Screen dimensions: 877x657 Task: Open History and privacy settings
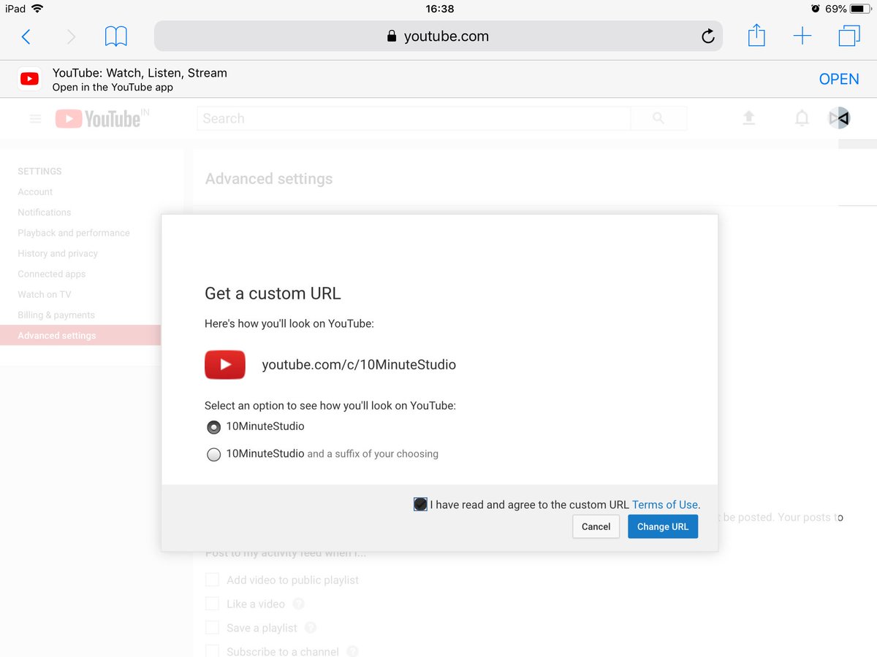(x=58, y=253)
